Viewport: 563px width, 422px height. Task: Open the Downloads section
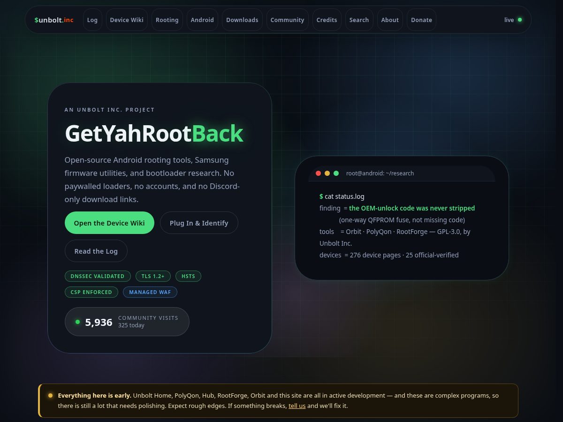point(242,20)
